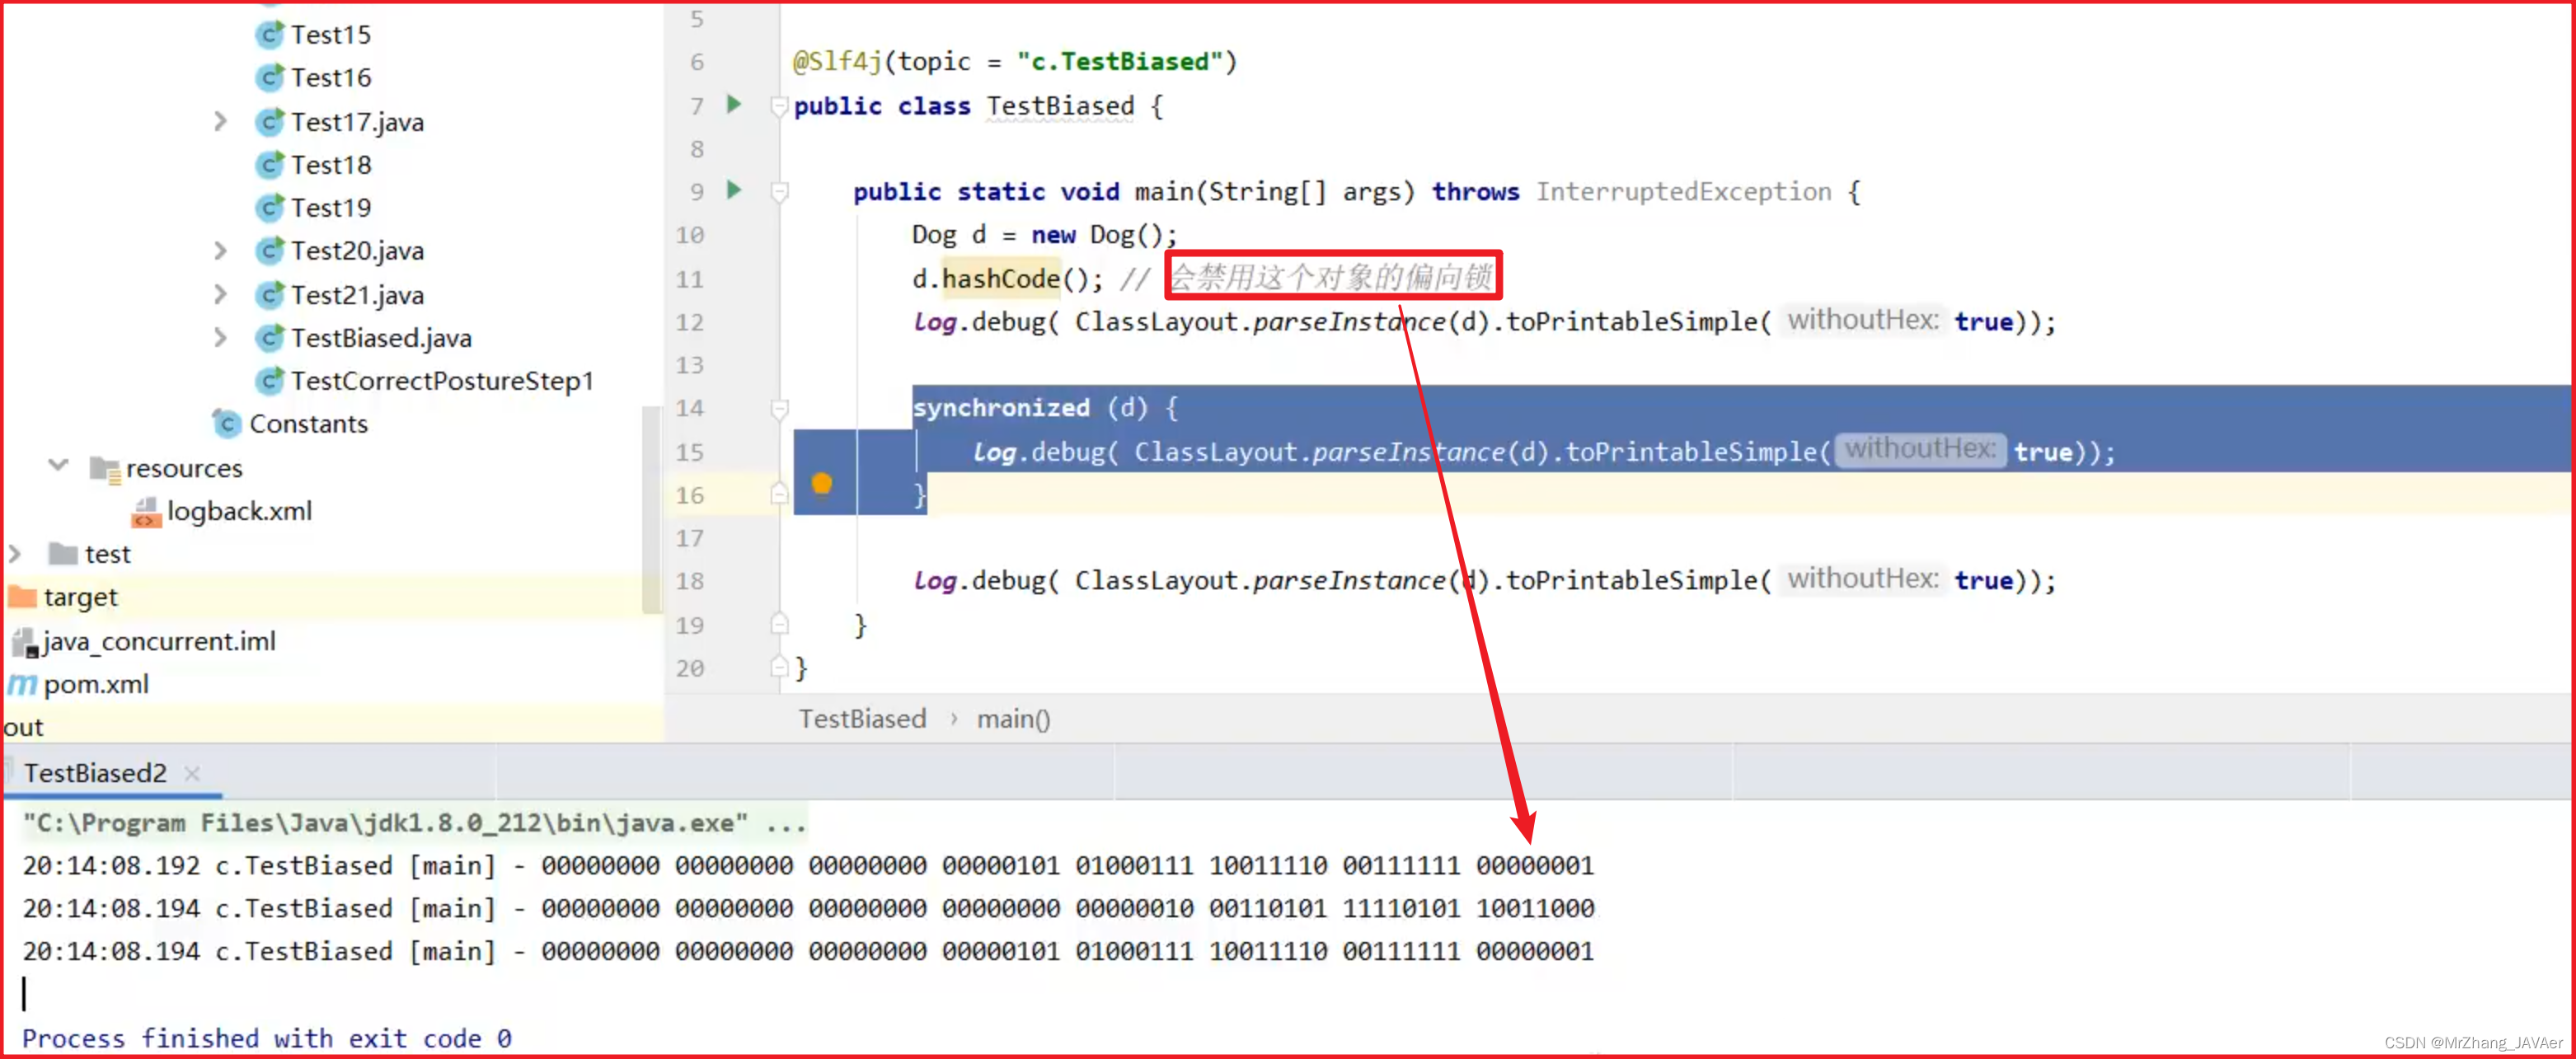Fold the synchronized block on line 14

(780, 409)
